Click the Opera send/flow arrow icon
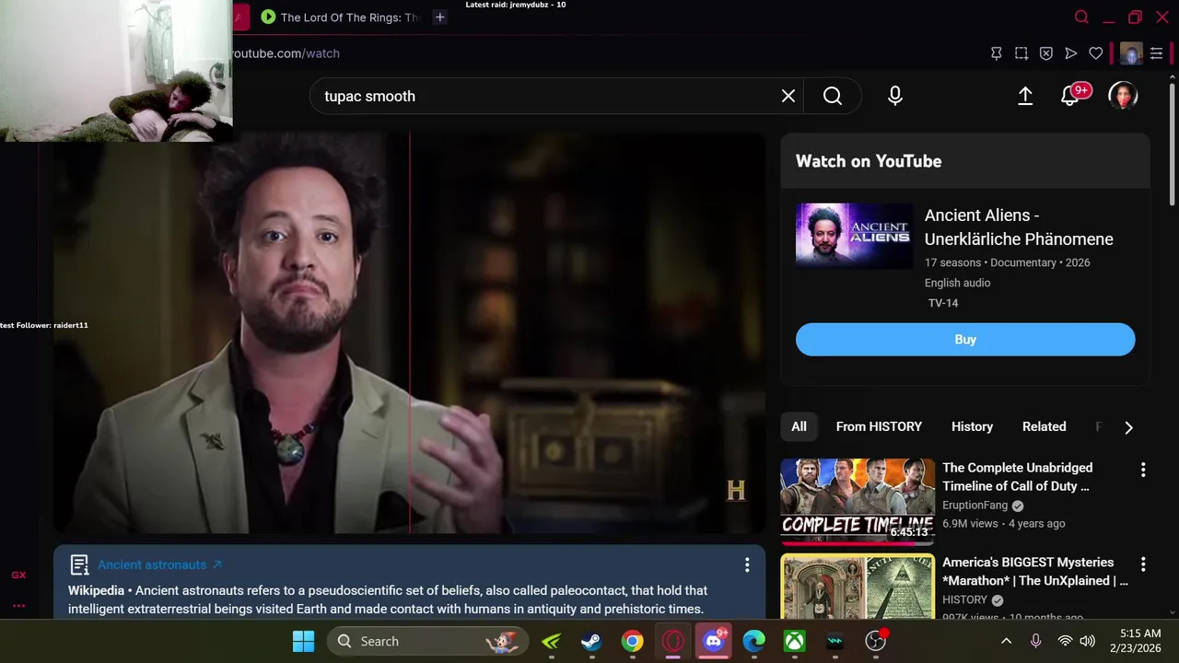Viewport: 1179px width, 663px height. [1071, 53]
